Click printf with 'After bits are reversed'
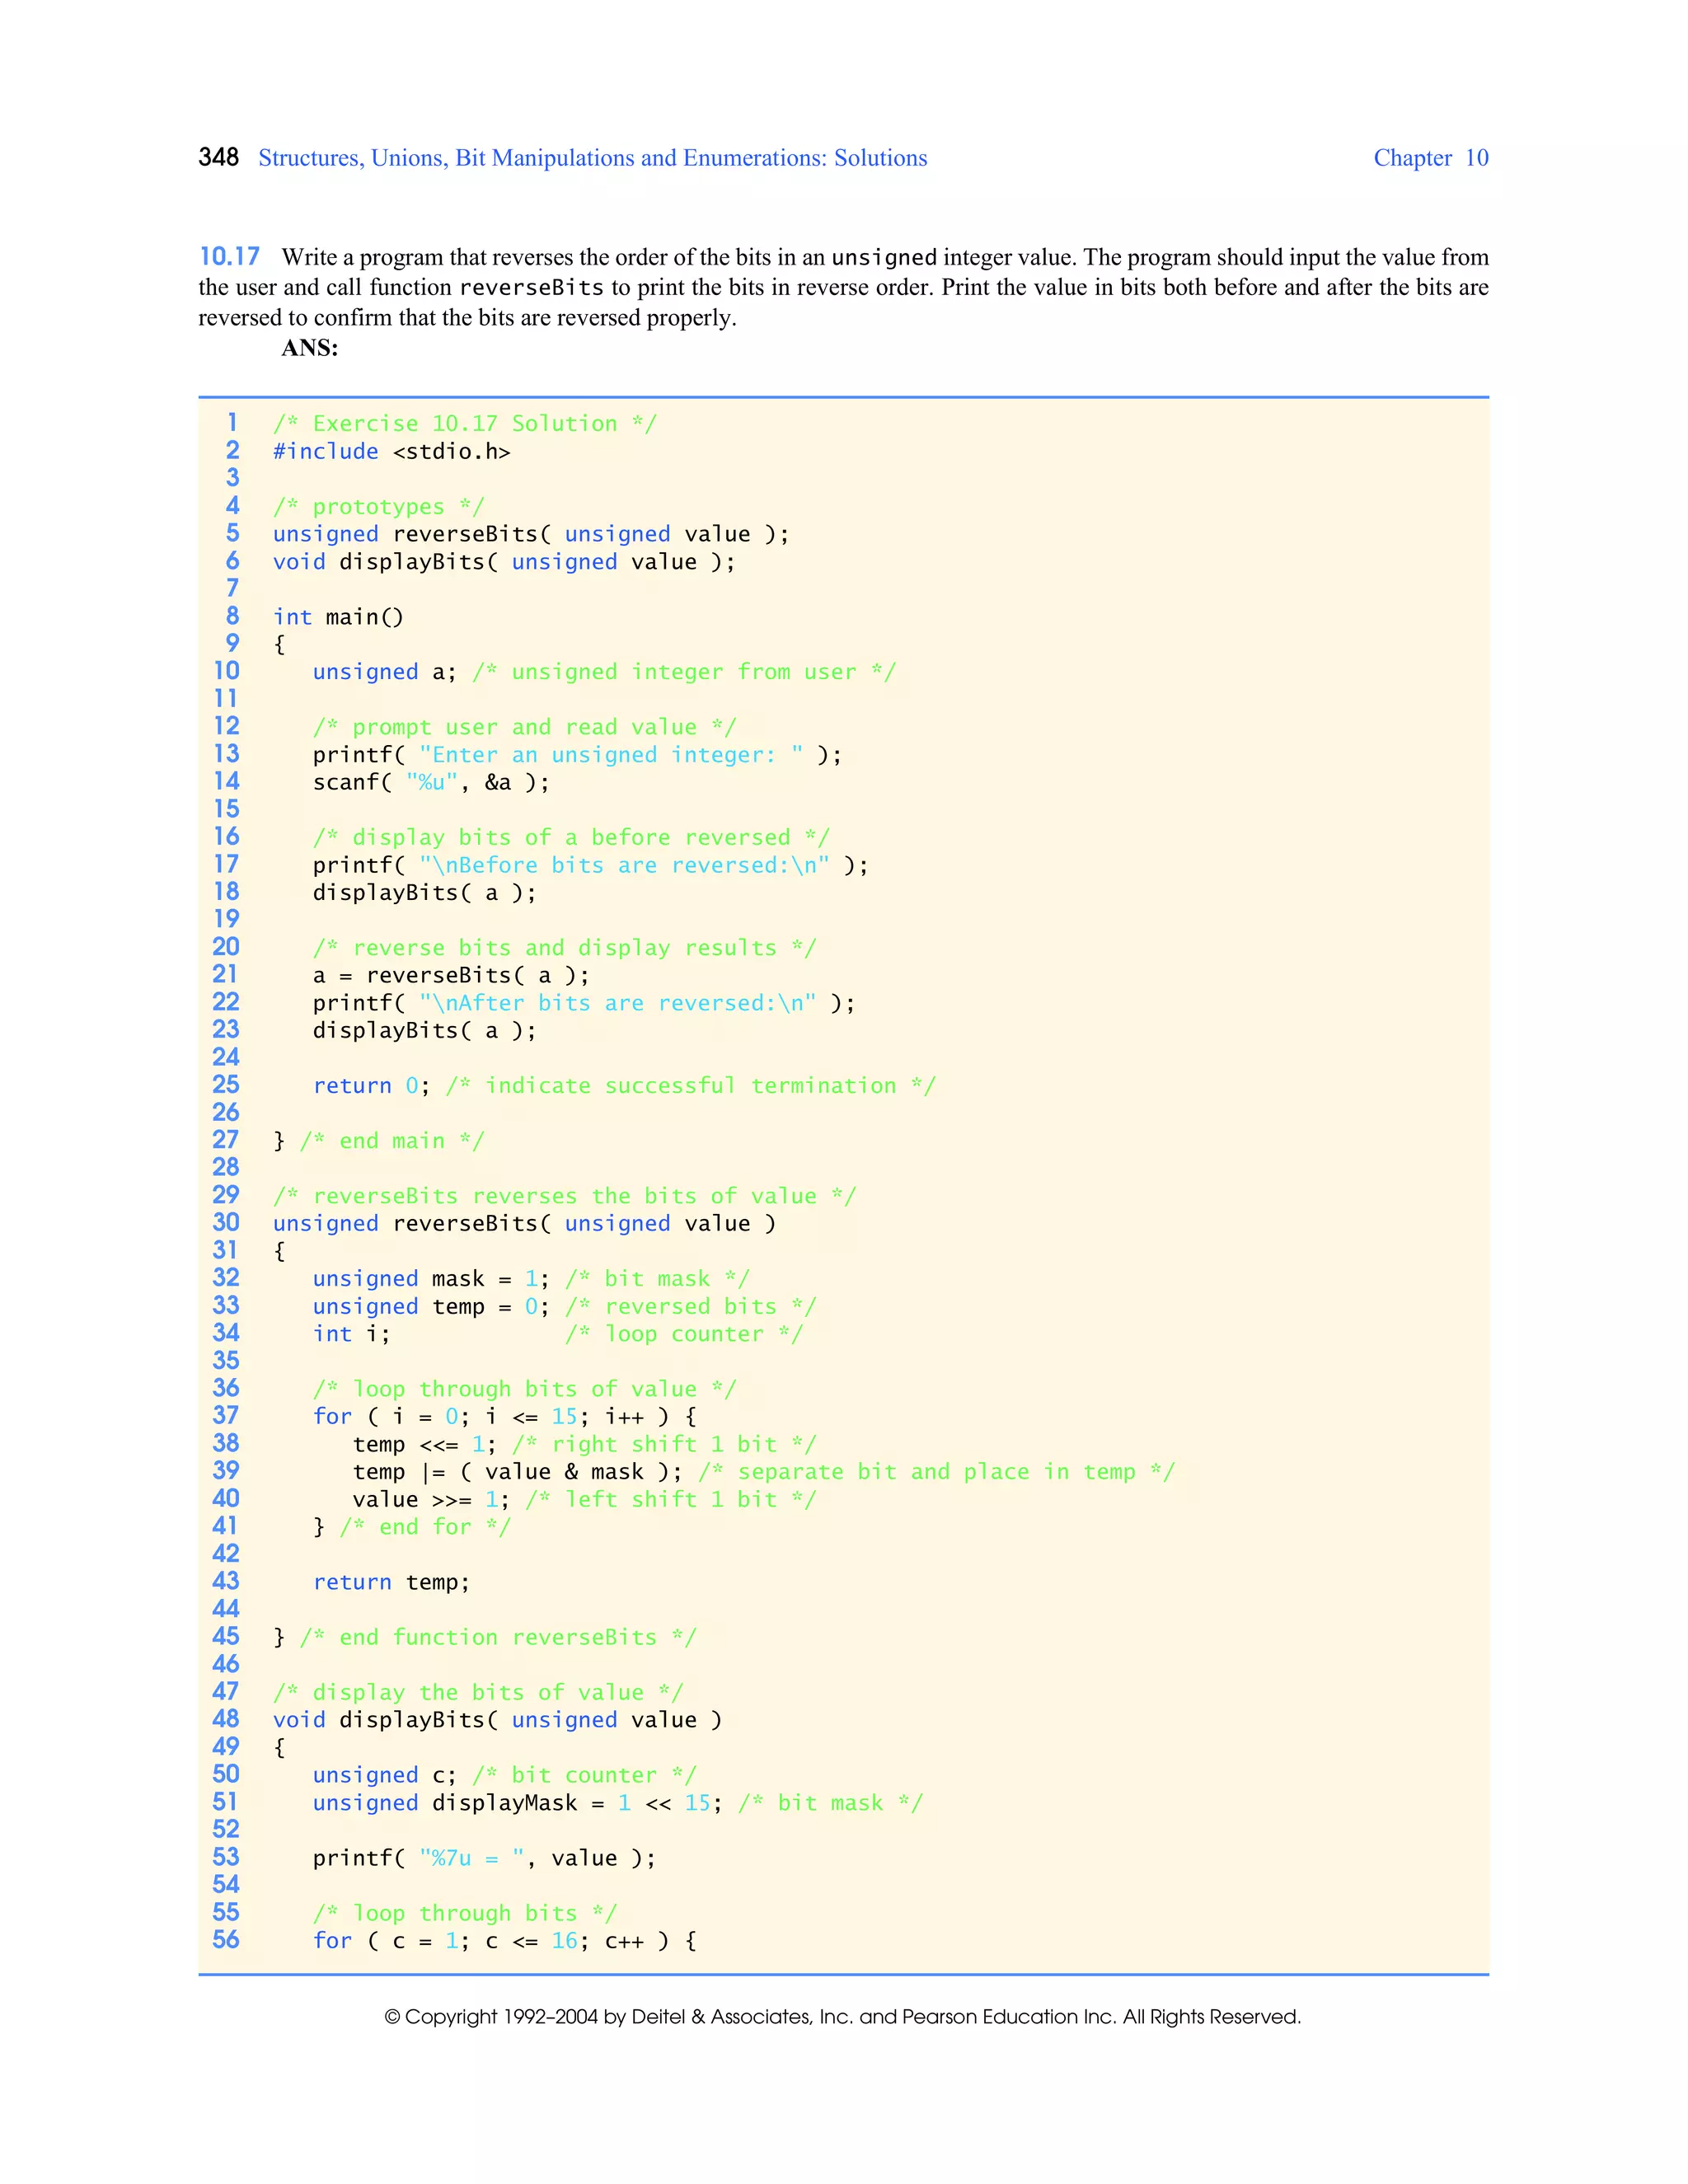The width and height of the screenshot is (1688, 2184). pyautogui.click(x=584, y=1003)
